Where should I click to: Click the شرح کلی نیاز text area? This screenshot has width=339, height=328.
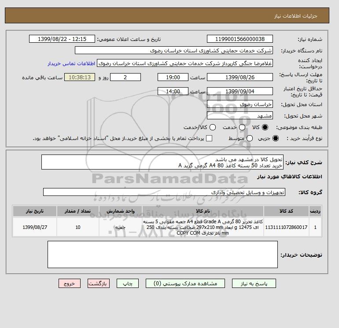point(162,162)
